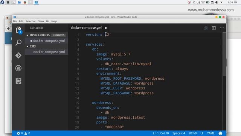Image resolution: width=241 pixels, height=136 pixels.
Task: Click the clipboard icon in system tray
Action: 212,2
